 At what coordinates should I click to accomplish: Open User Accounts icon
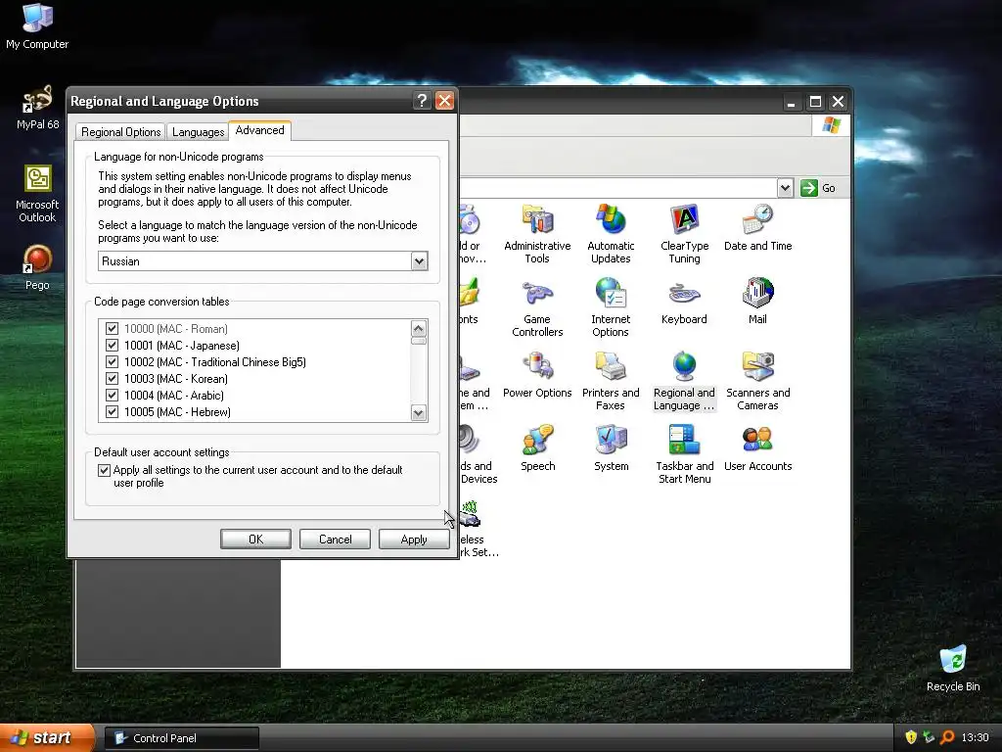click(x=758, y=448)
